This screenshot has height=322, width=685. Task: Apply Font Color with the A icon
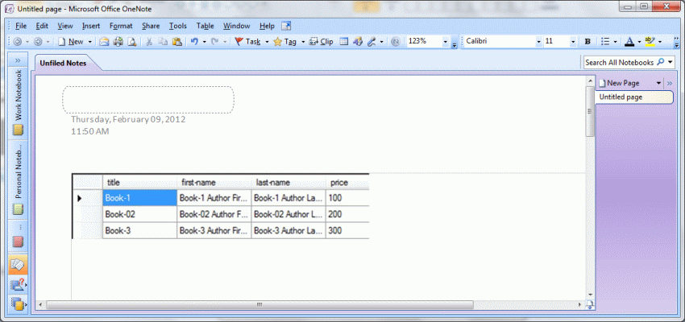(x=629, y=41)
